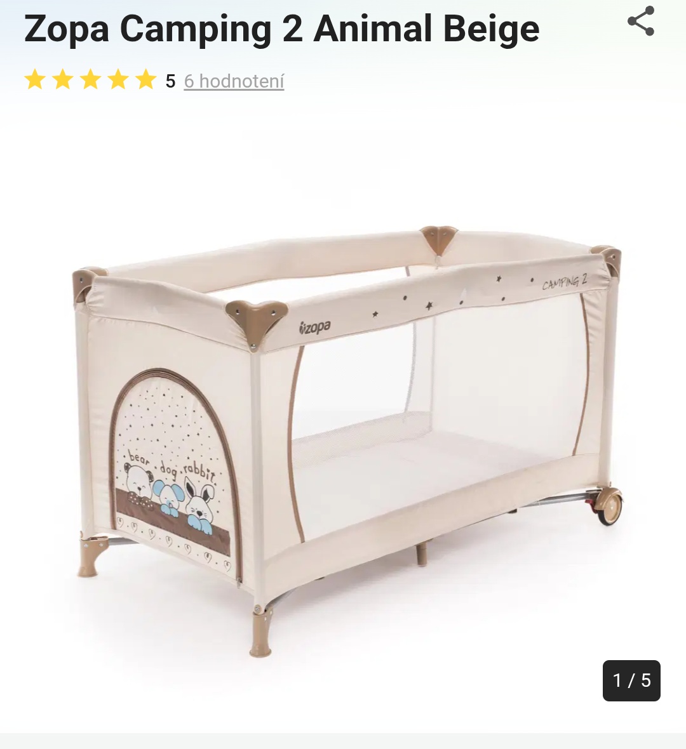Viewport: 686px width, 749px height.
Task: Open the 6 hodnotení reviews link
Action: [x=234, y=81]
